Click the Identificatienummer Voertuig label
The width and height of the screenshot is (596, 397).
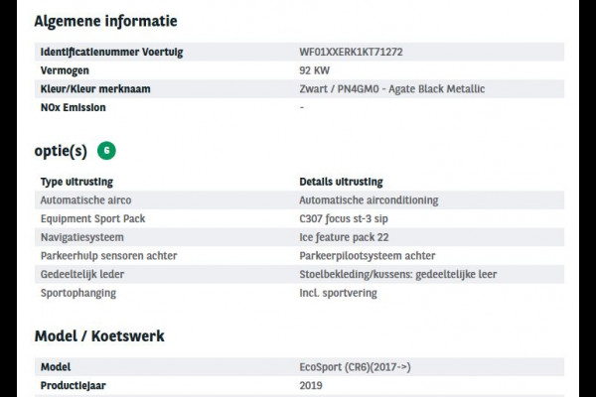click(x=111, y=52)
